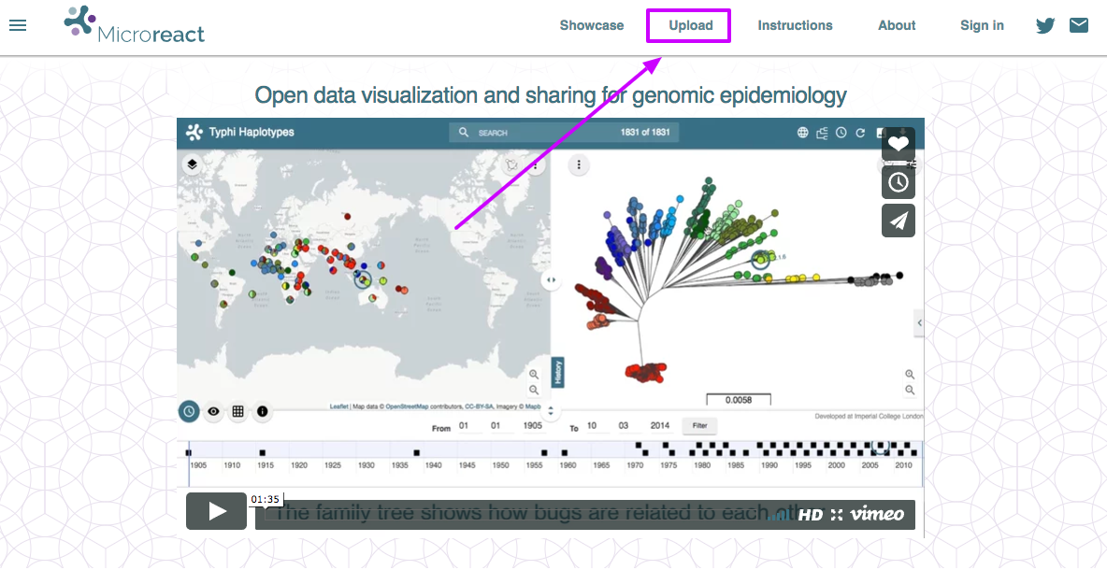Screen dimensions: 1107x570
Task: Expand the History side tab
Action: tap(557, 371)
